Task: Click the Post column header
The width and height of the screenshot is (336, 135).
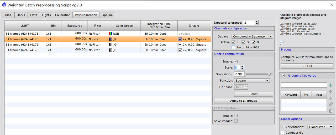Action: 319,95
